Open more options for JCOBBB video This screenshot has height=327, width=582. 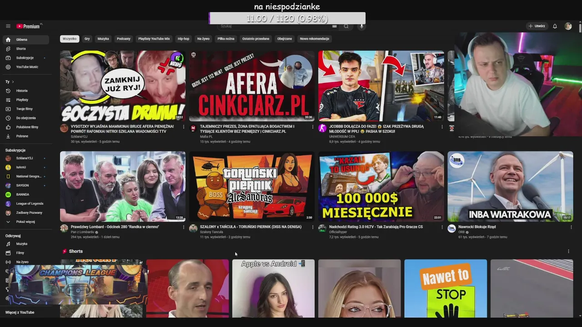click(x=442, y=127)
